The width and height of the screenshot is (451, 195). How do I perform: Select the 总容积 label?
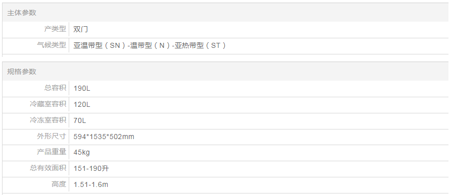55,88
